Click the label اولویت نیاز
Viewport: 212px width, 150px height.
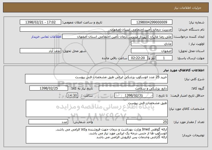pos(197,44)
